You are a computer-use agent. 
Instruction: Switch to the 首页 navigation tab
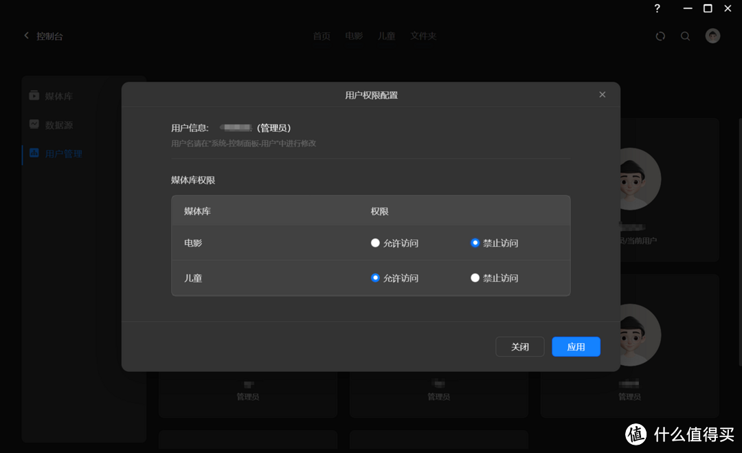point(322,36)
